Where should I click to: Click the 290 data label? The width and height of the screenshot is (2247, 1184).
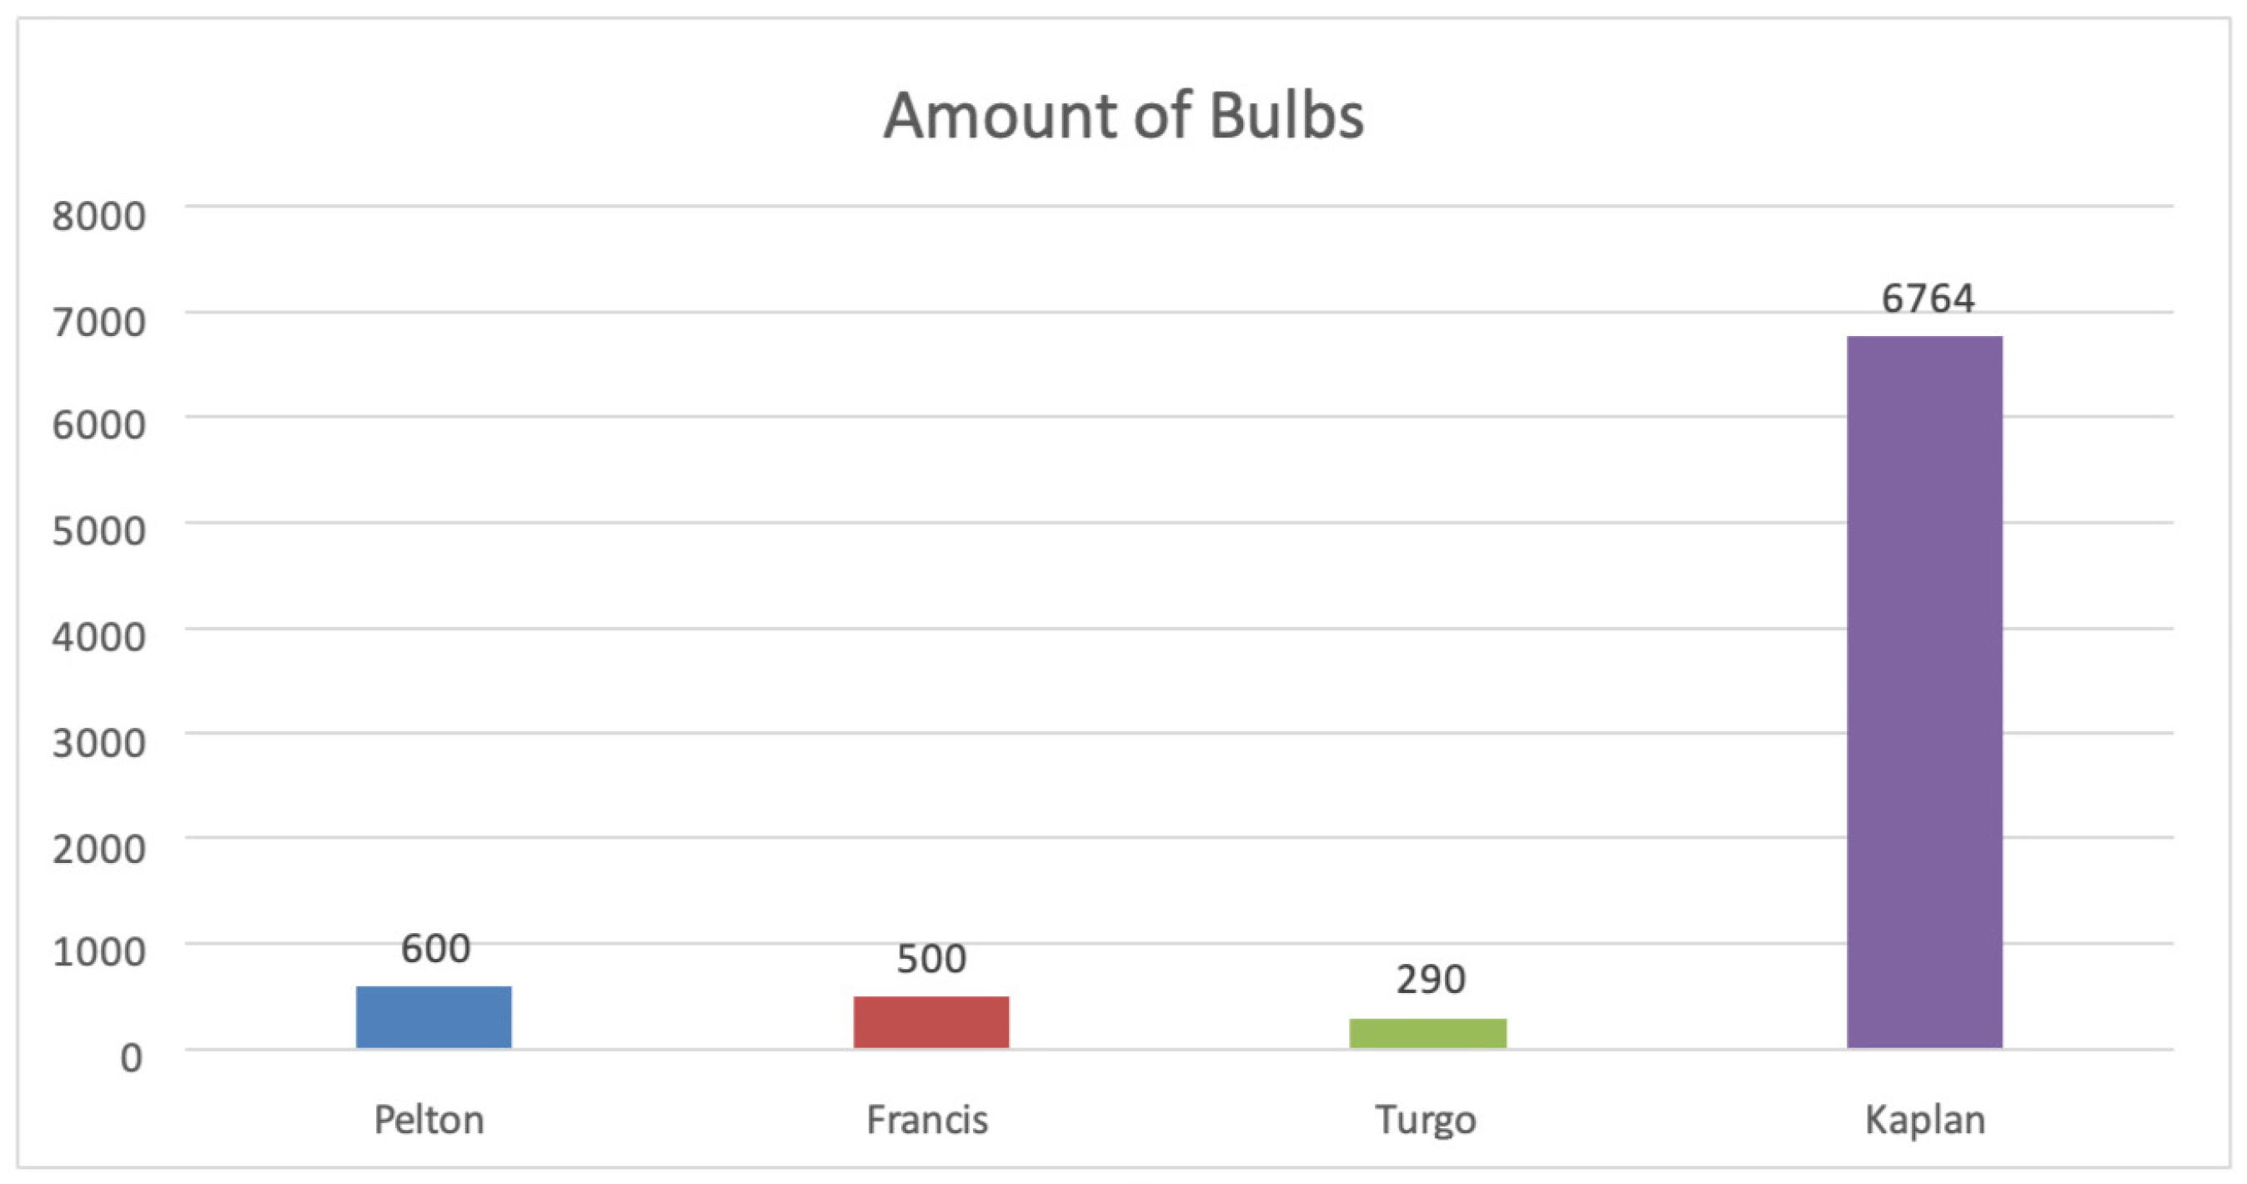click(1430, 980)
